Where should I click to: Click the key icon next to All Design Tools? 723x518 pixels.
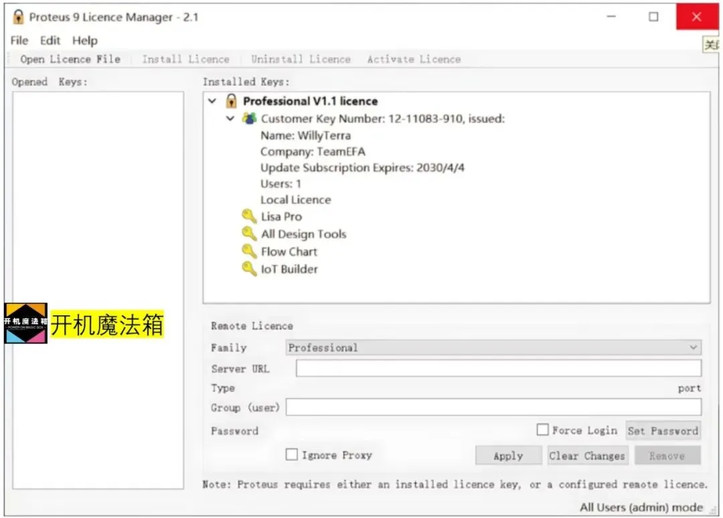click(x=249, y=234)
